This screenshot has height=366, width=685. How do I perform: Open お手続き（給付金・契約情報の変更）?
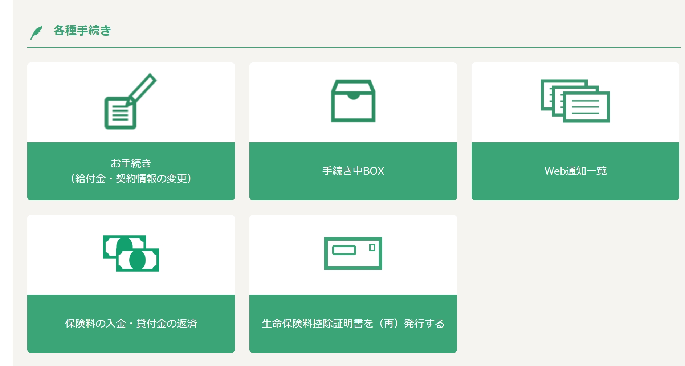[131, 171]
